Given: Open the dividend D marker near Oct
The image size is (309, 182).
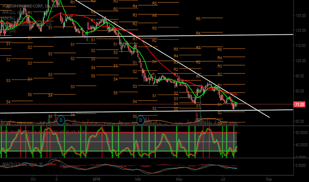Looking at the screenshot, I should pyautogui.click(x=61, y=120).
